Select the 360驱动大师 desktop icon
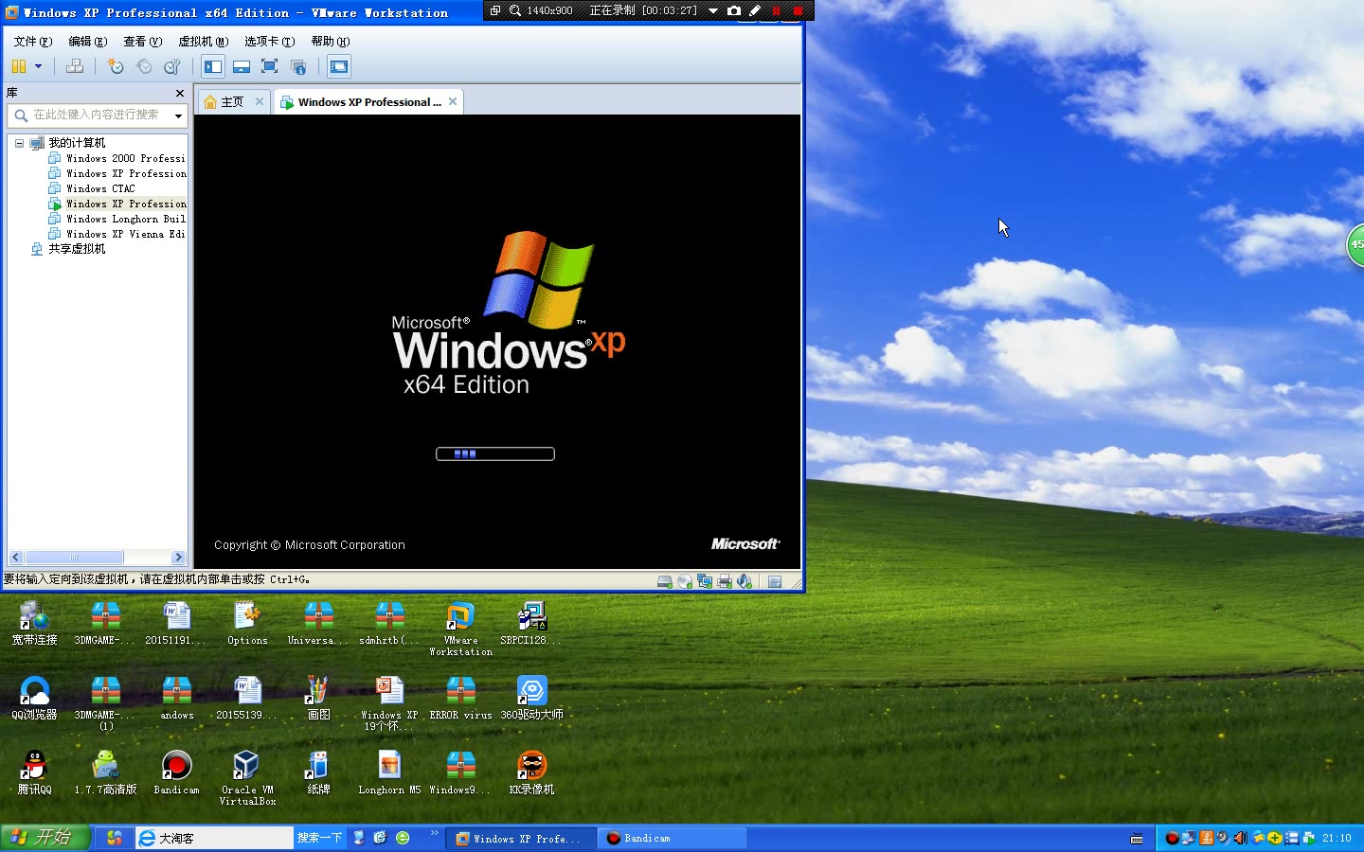Image resolution: width=1364 pixels, height=852 pixels. point(531,698)
